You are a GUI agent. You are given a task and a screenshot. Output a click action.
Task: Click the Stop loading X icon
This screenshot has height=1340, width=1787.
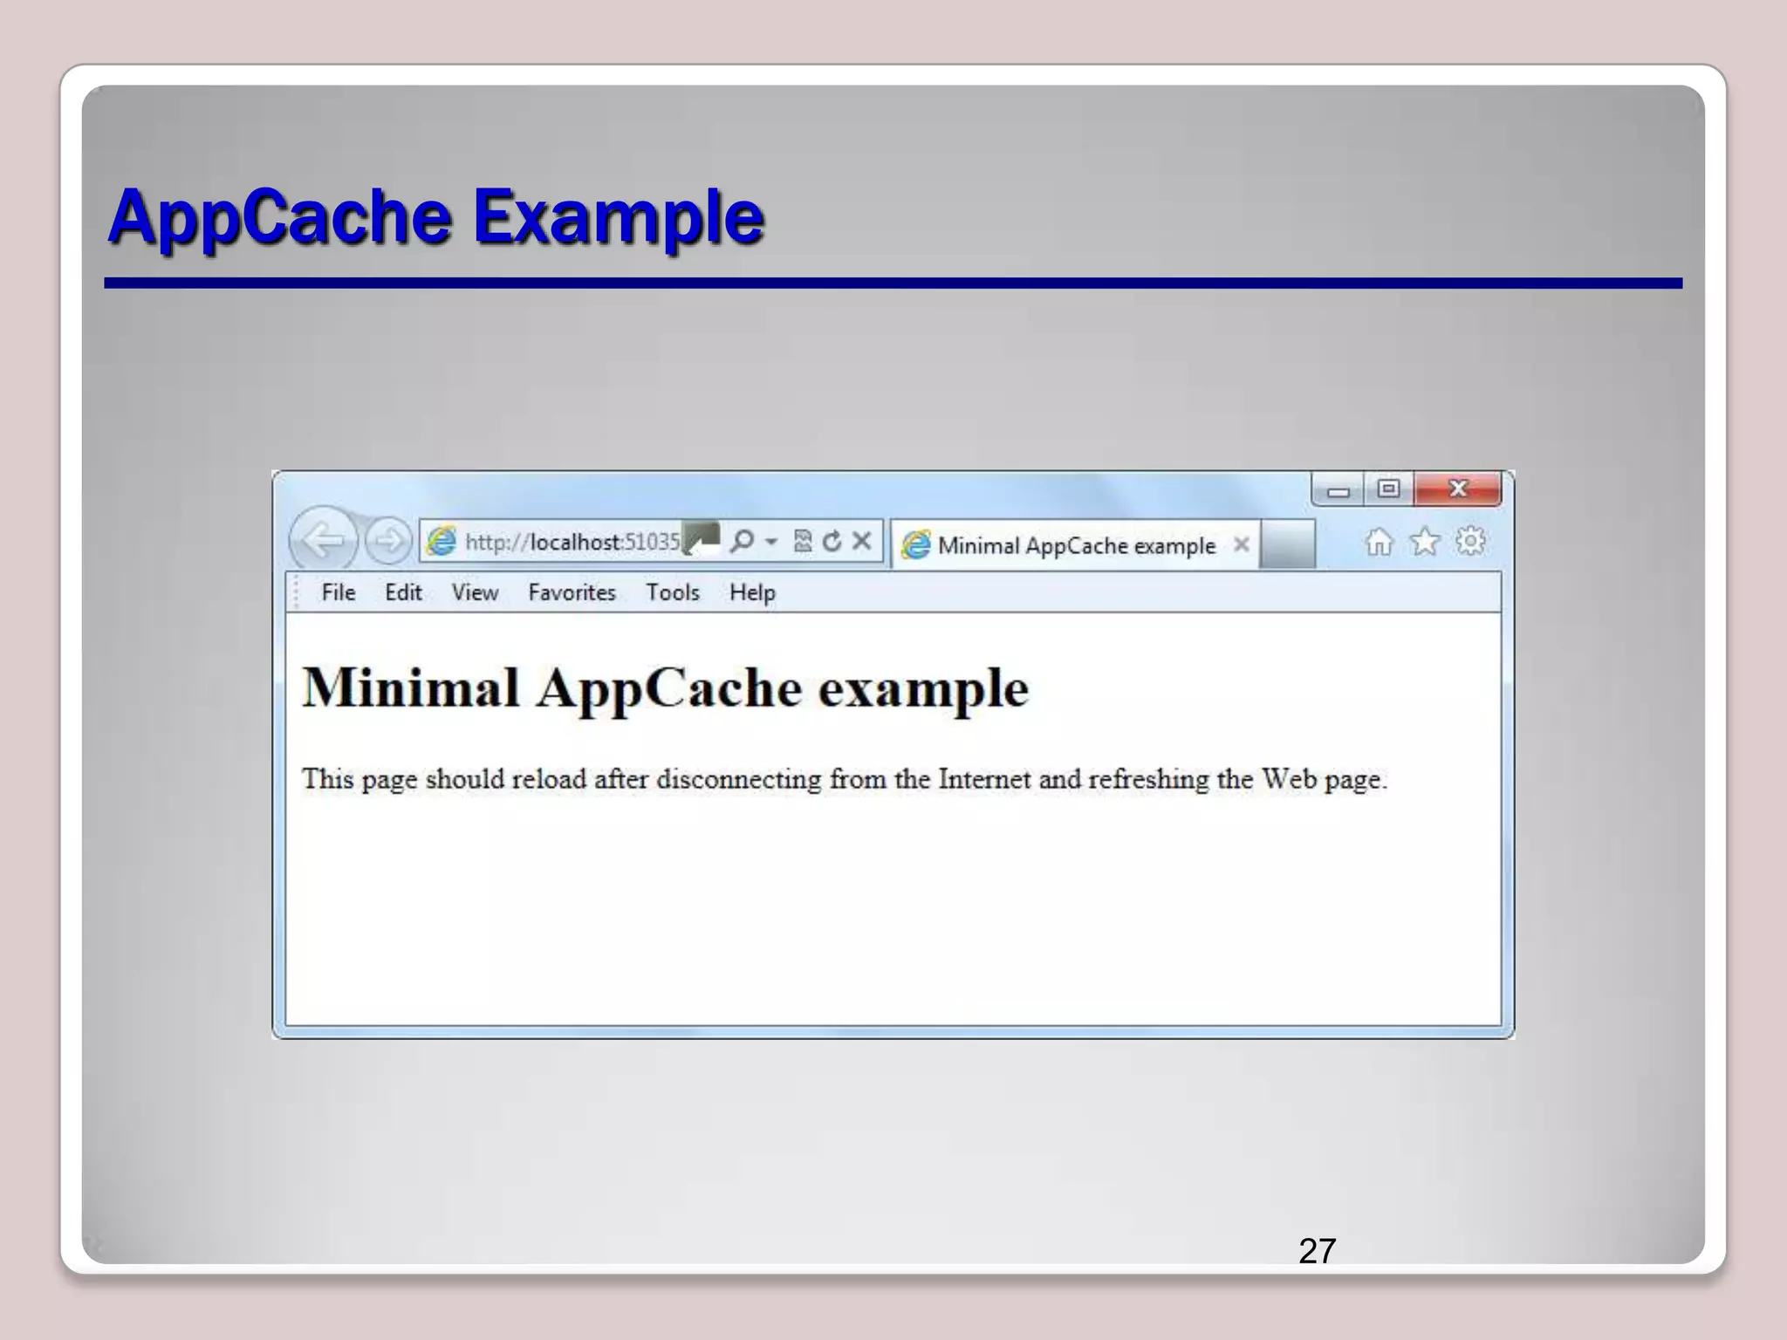(x=862, y=541)
